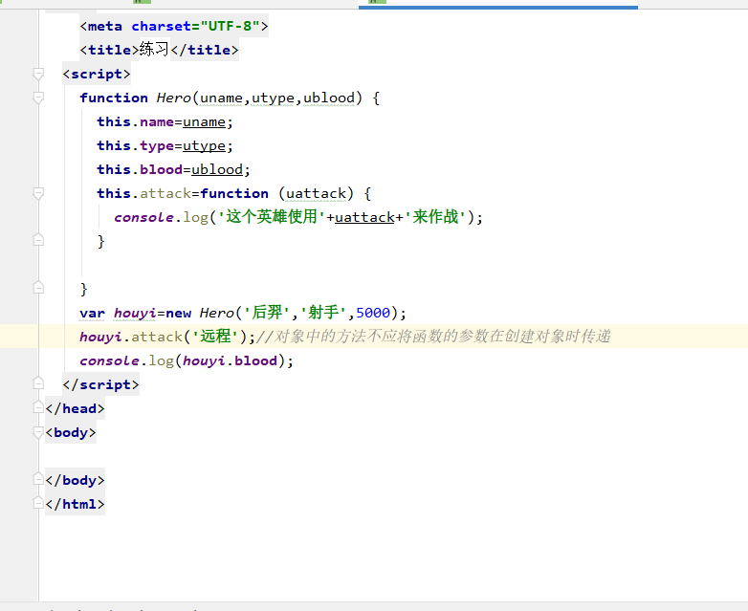748x611 pixels.
Task: Click the closing </script> tag
Action: click(100, 384)
